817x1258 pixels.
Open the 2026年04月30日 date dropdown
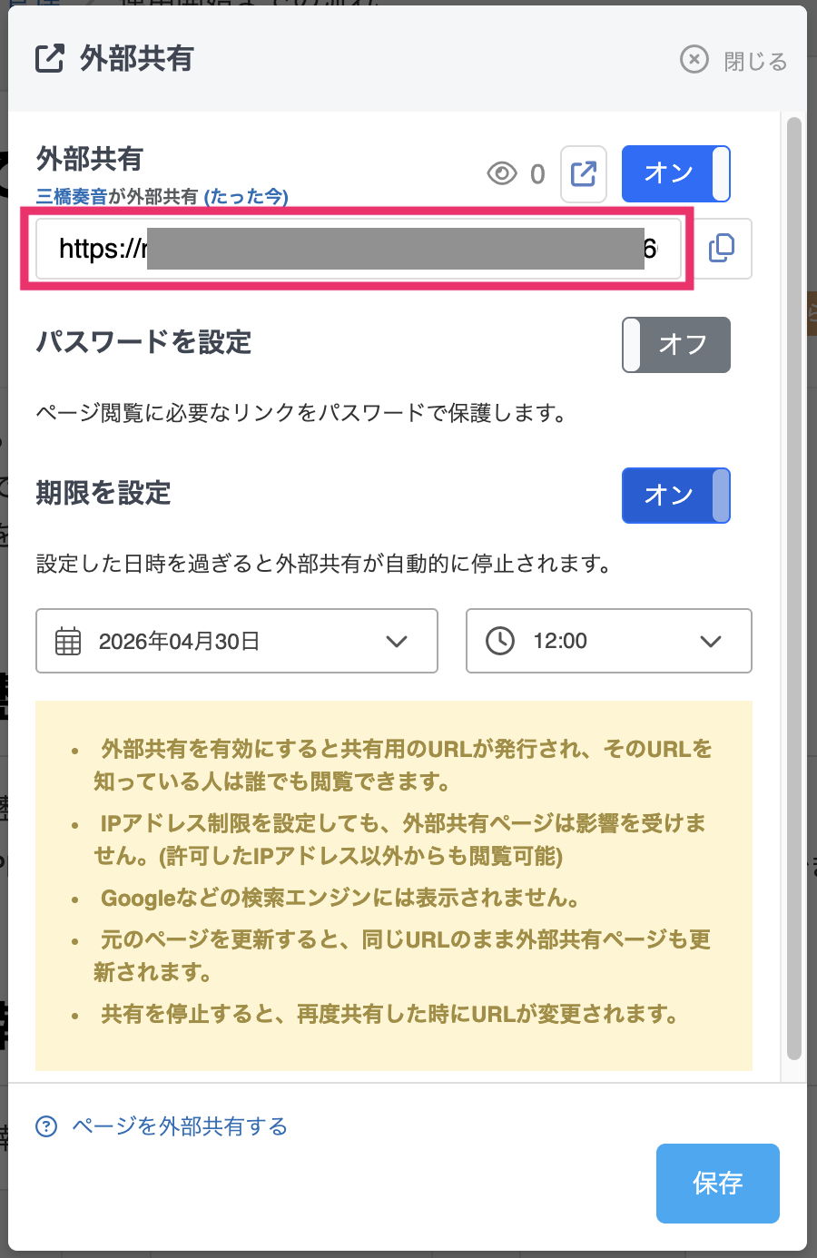point(236,641)
